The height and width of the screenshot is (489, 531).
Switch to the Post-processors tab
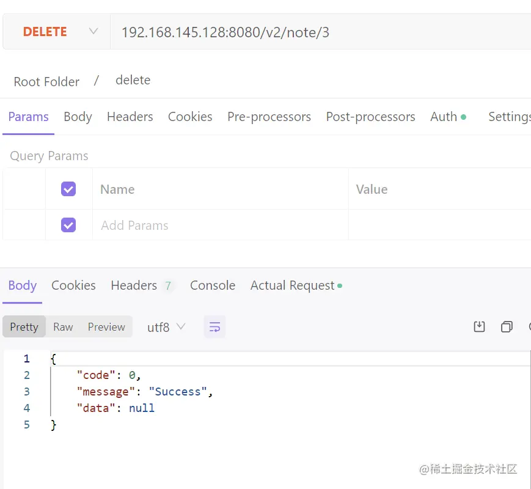point(370,117)
